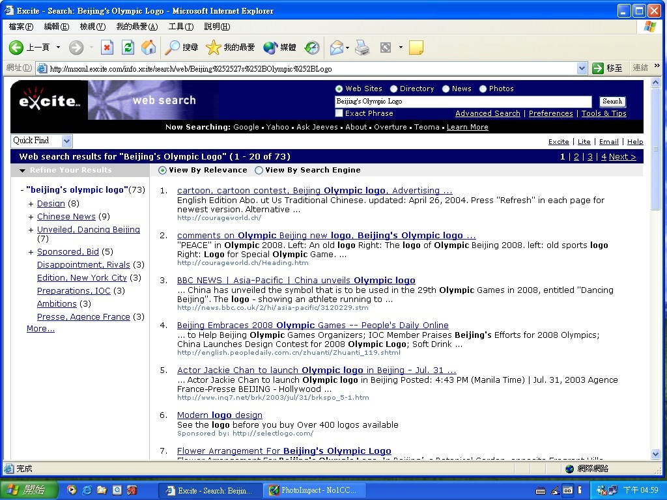Image resolution: width=667 pixels, height=500 pixels.
Task: Open the Search magnifier toolbar button
Action: (182, 47)
